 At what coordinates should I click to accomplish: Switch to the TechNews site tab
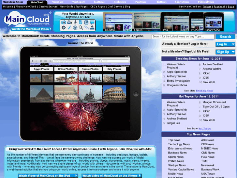pos(120,2)
